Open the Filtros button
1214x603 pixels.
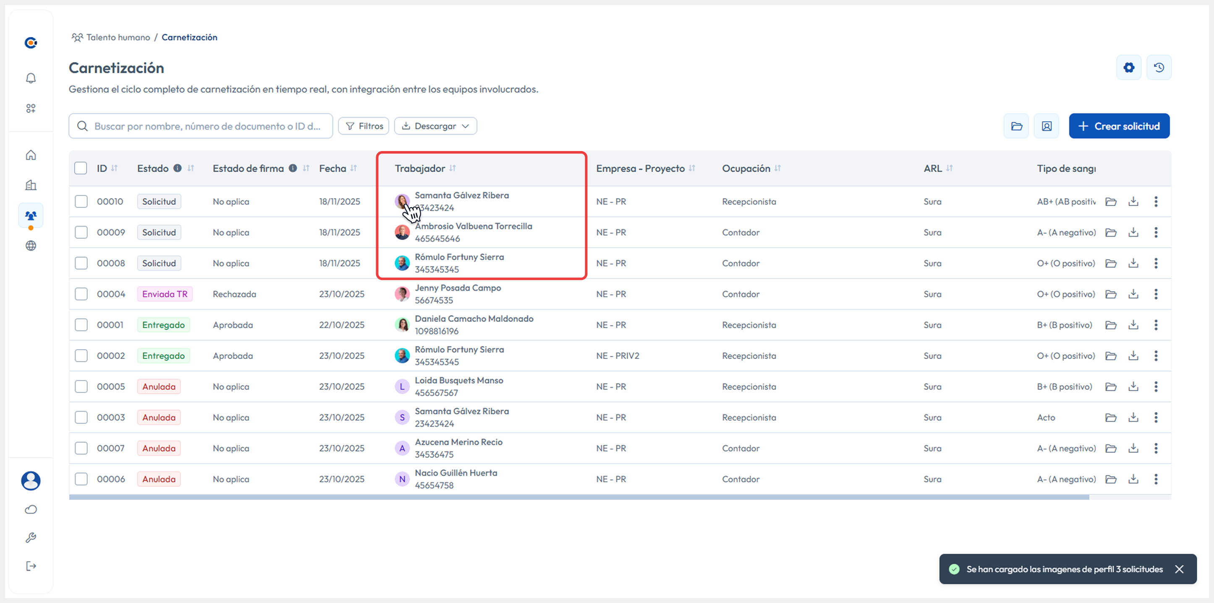[364, 126]
